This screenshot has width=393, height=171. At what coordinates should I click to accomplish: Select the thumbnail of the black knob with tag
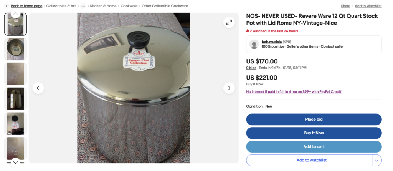pyautogui.click(x=15, y=123)
